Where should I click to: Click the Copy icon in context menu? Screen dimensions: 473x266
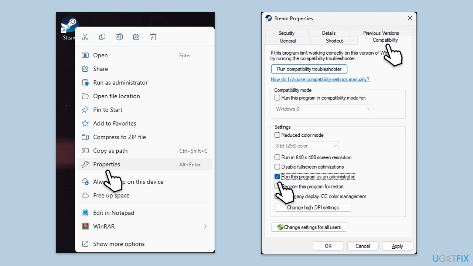click(x=102, y=37)
